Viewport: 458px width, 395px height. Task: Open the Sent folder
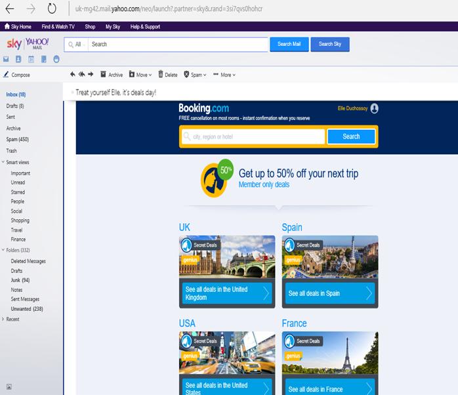10,117
